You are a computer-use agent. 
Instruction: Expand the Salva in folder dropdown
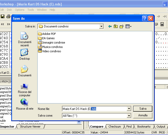click(x=101, y=26)
